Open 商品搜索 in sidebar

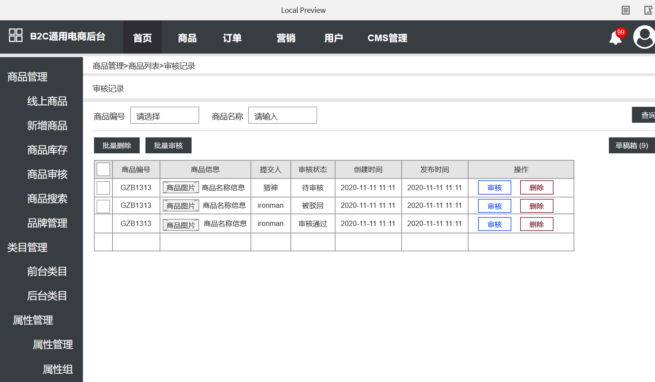(x=47, y=199)
